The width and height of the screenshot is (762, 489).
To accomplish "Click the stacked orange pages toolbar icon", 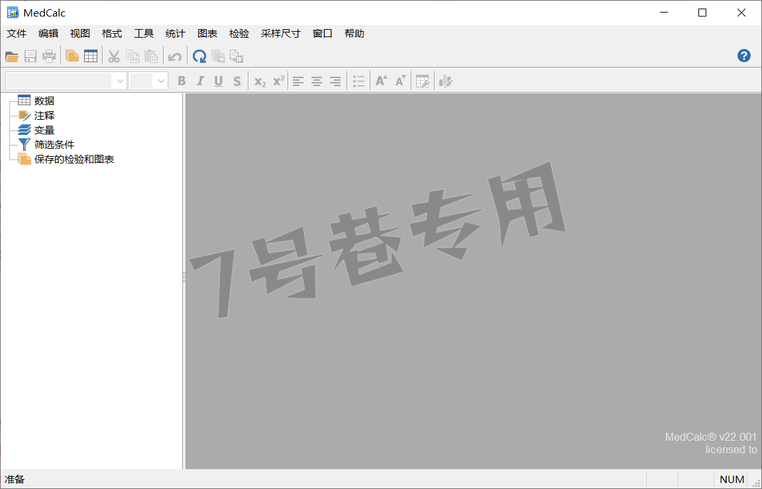I will [x=72, y=56].
